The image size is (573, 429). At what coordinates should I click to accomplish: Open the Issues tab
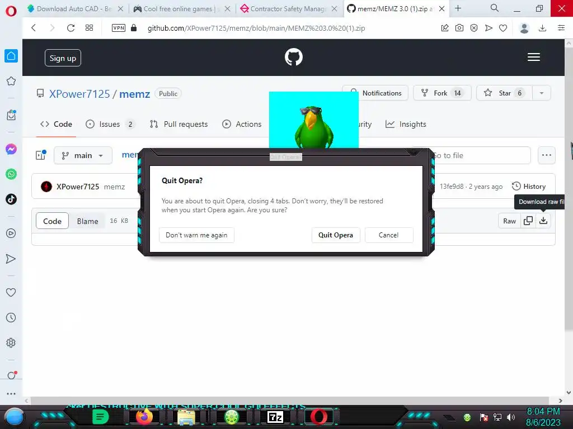pos(110,124)
